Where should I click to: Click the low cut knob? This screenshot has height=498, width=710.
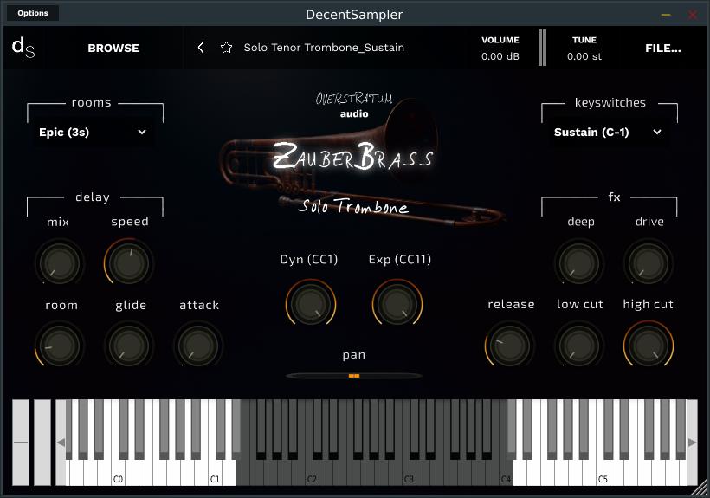tap(578, 346)
